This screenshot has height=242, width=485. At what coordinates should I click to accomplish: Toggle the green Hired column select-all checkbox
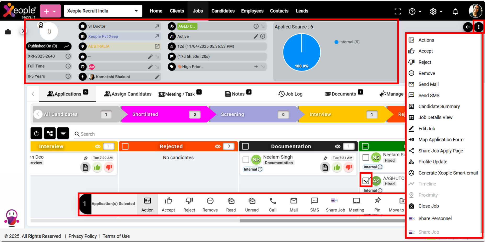(365, 146)
